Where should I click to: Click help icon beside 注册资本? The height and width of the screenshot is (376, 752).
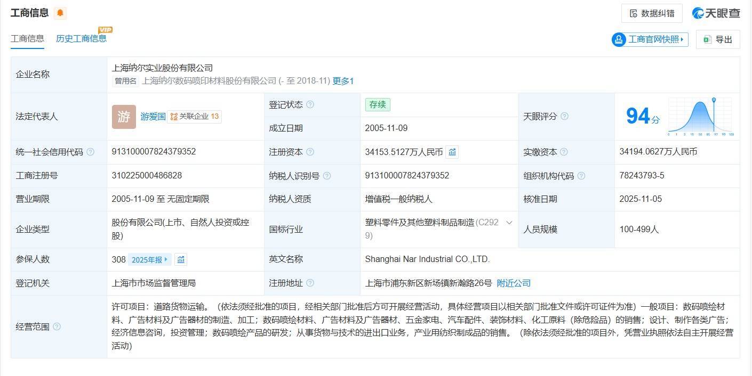pos(310,152)
